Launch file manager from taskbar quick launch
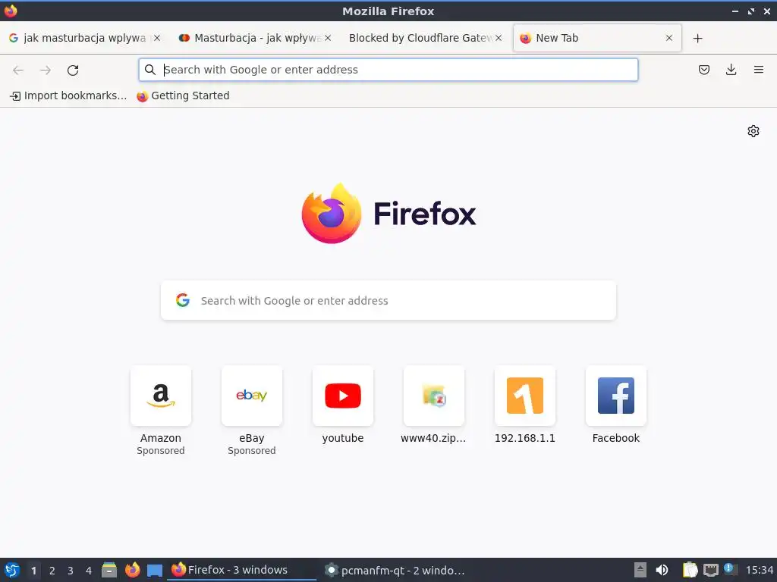 pos(109,570)
